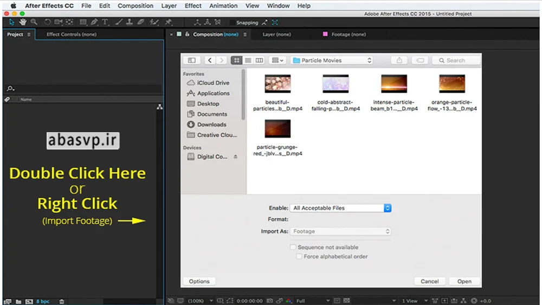Open the Particle Movies folder dropdown
Viewport: 542px width, 305px height.
coord(332,60)
